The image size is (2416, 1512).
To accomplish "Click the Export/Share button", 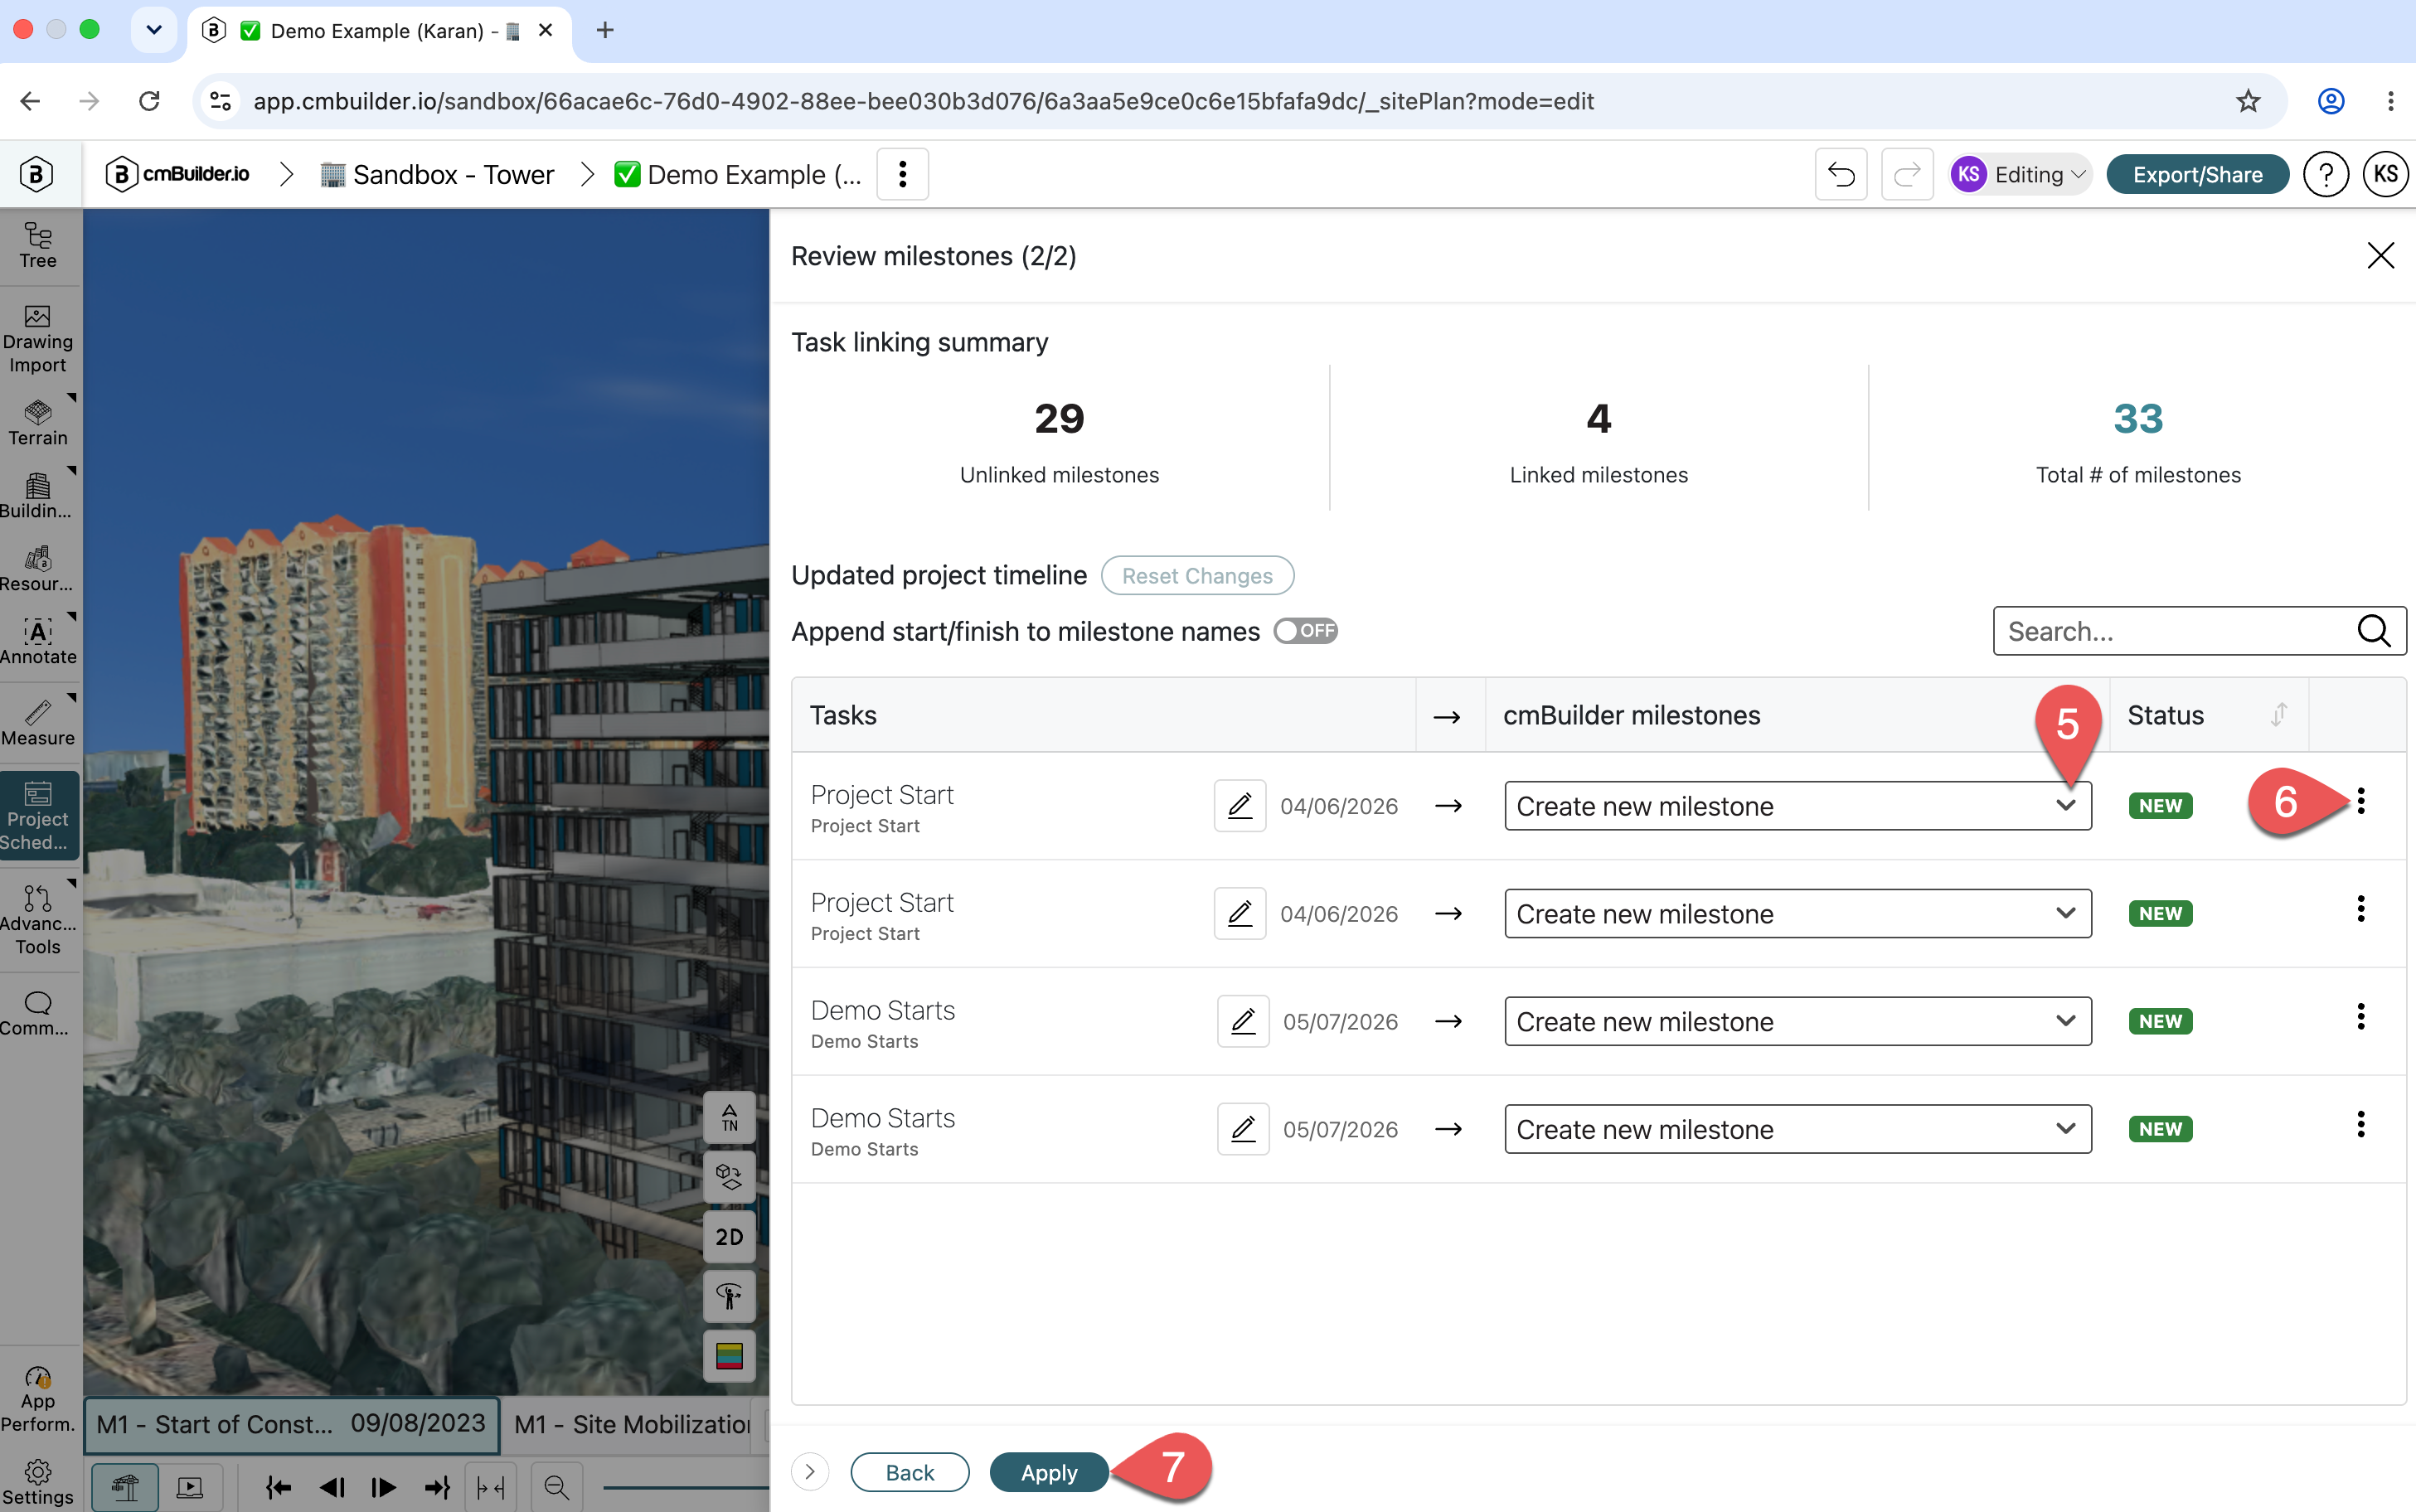I will [x=2197, y=174].
